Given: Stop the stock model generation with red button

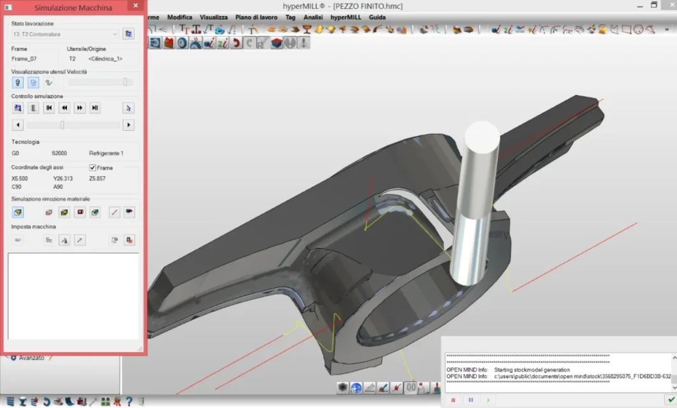Looking at the screenshot, I should coord(453,400).
